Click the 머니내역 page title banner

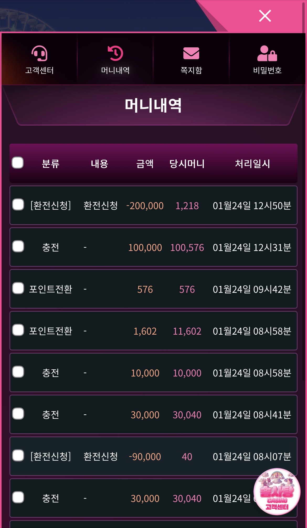153,105
